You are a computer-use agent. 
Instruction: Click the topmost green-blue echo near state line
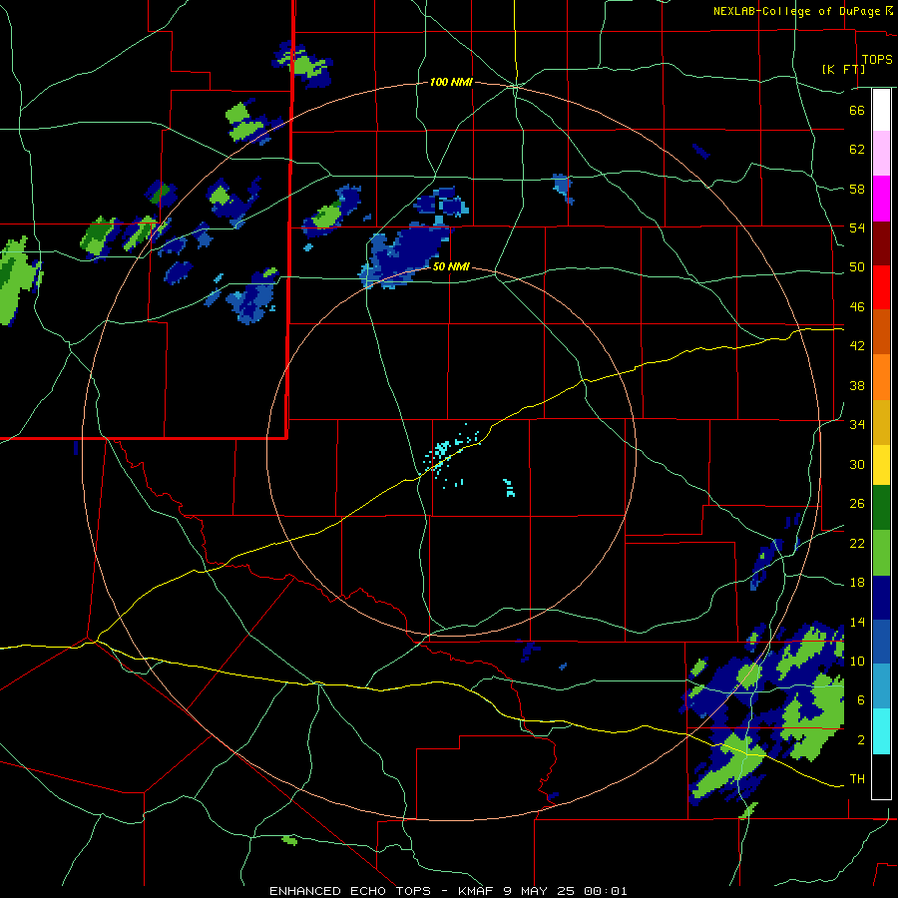pyautogui.click(x=302, y=63)
